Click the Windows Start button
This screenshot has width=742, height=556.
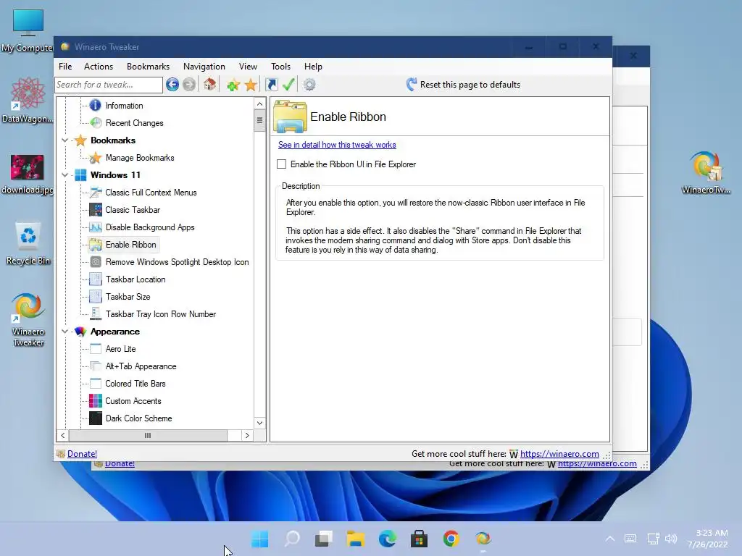pos(260,539)
